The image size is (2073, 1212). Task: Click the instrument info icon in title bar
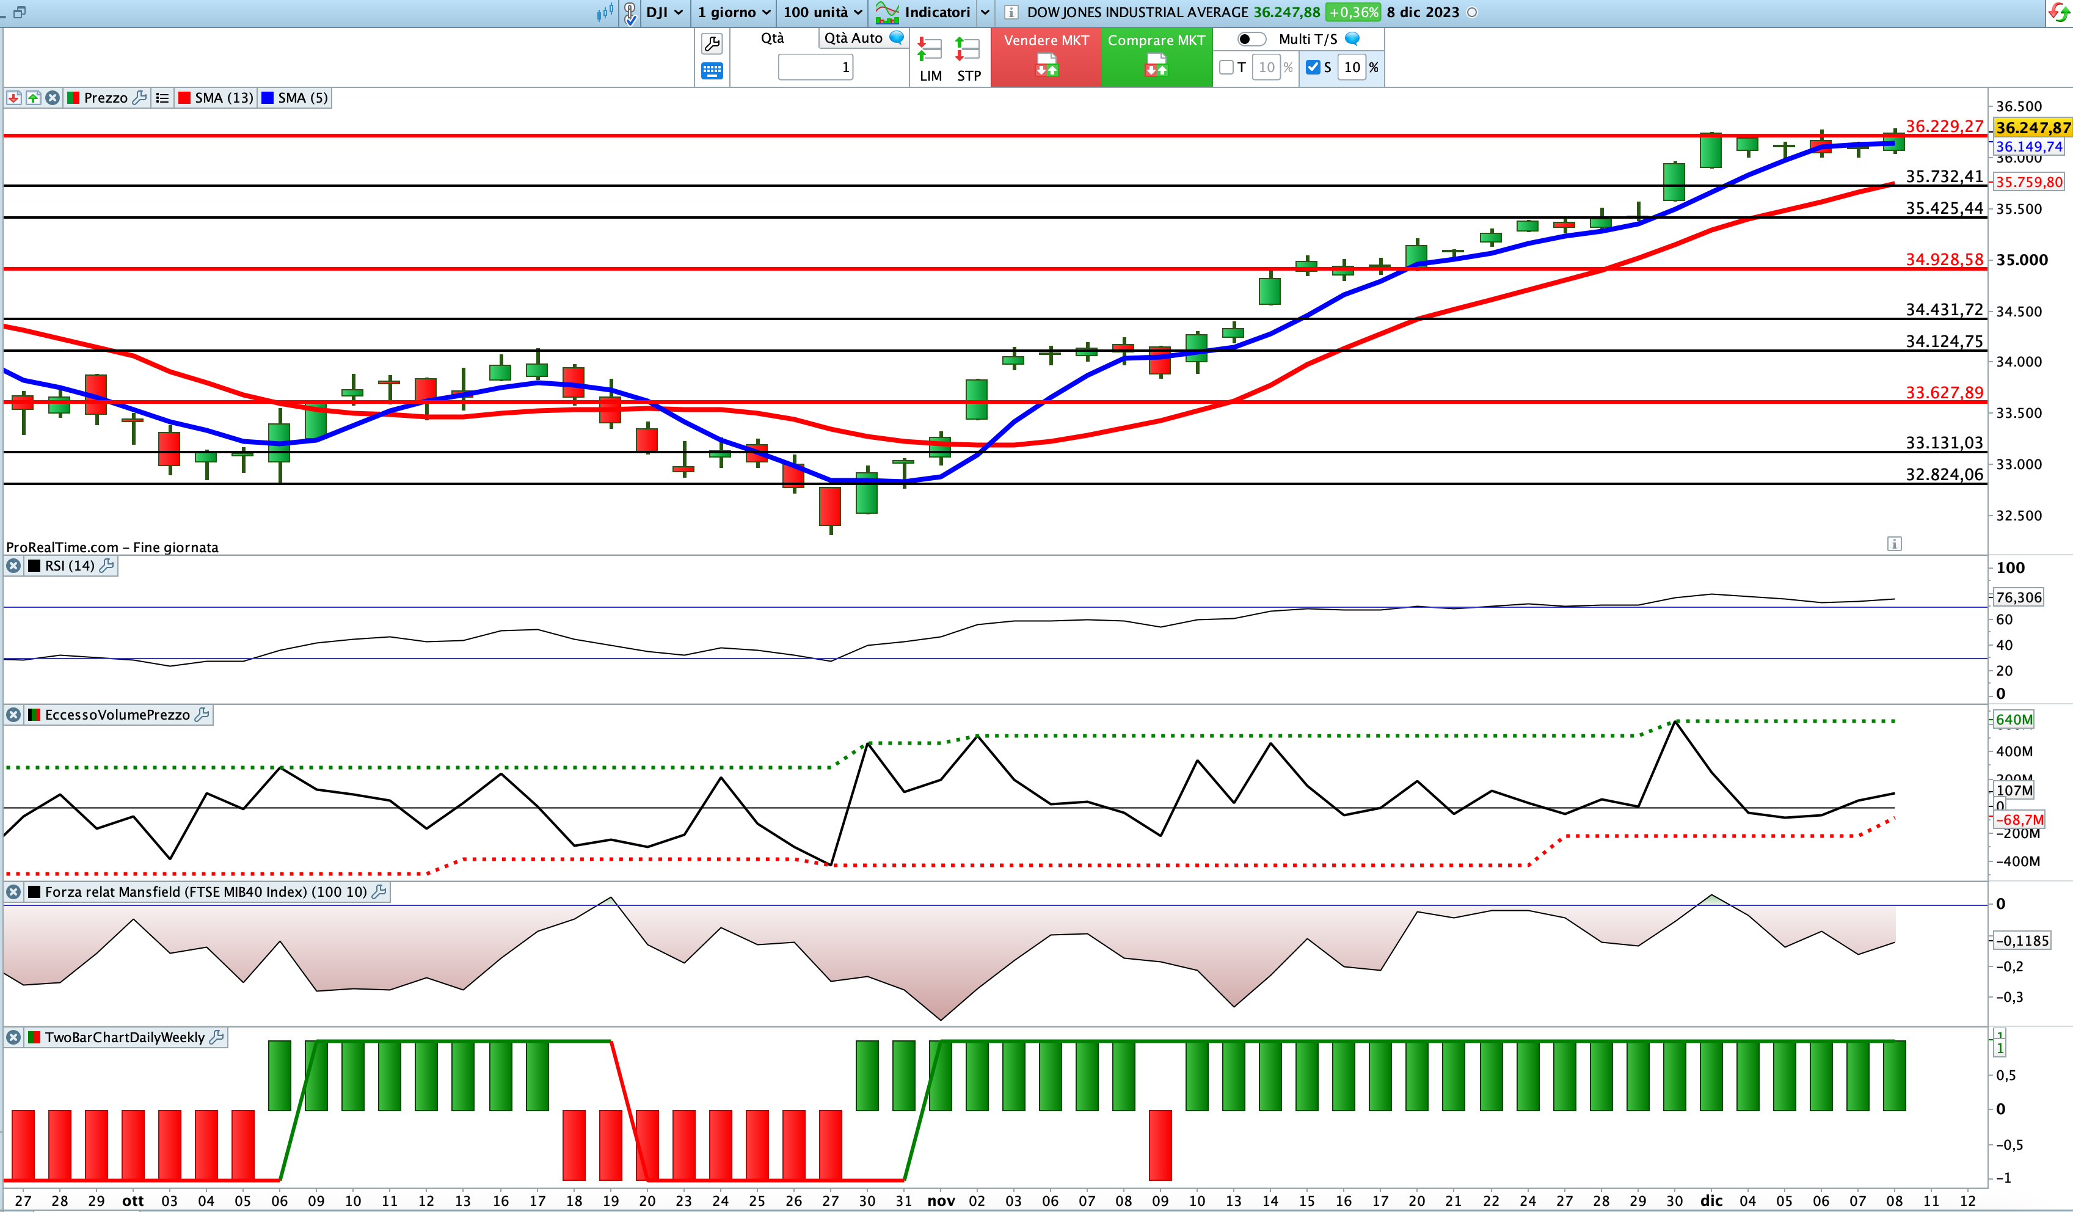[1011, 12]
